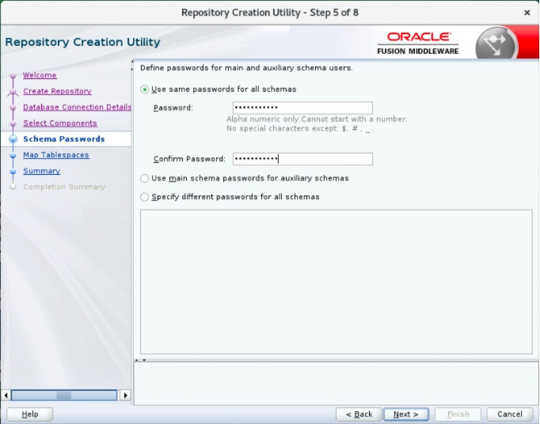Click the Oracle Fusion Middleware logo
The height and width of the screenshot is (424, 540).
[418, 44]
